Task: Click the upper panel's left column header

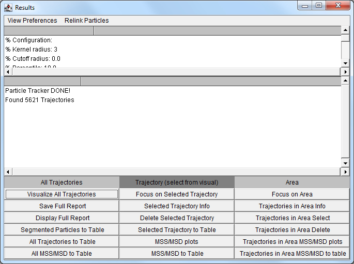Action: pos(49,30)
